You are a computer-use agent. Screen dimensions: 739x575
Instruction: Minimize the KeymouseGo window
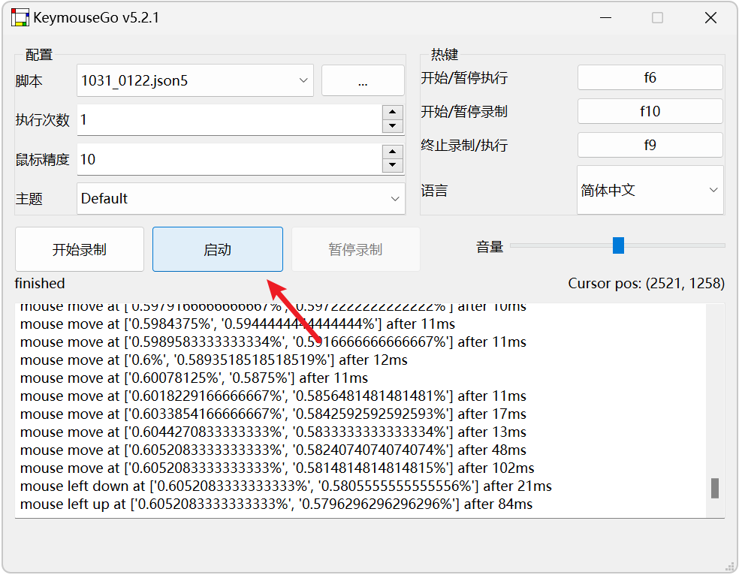pyautogui.click(x=605, y=18)
